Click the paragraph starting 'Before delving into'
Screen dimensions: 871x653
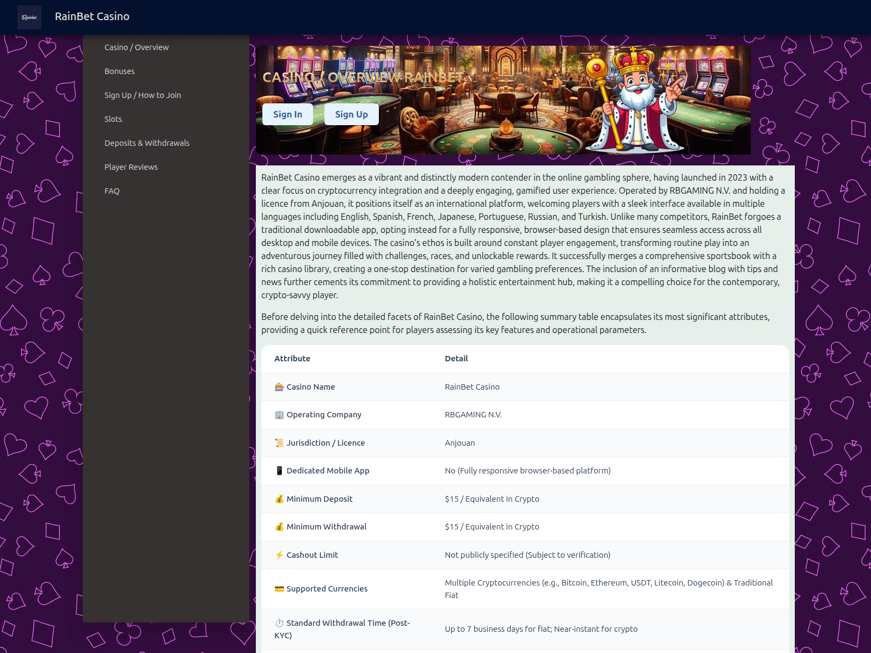click(516, 323)
